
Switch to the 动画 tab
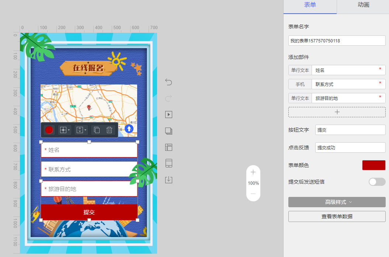click(364, 5)
